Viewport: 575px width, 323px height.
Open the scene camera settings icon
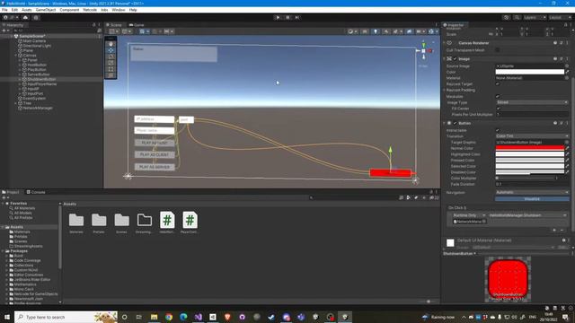coord(420,31)
